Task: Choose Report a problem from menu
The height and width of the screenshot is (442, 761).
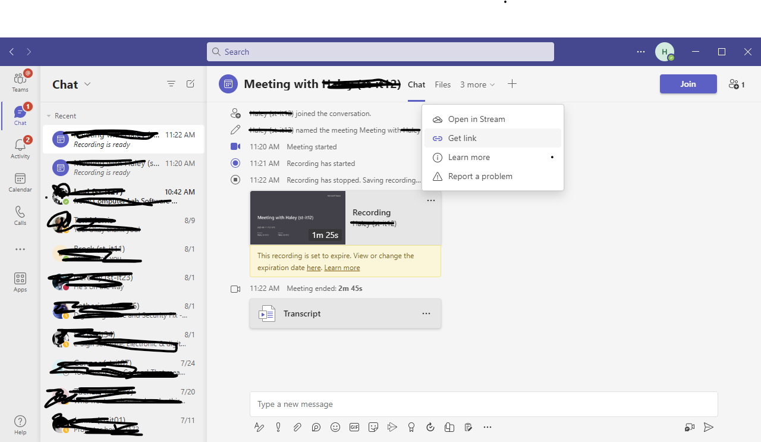Action: [x=493, y=176]
